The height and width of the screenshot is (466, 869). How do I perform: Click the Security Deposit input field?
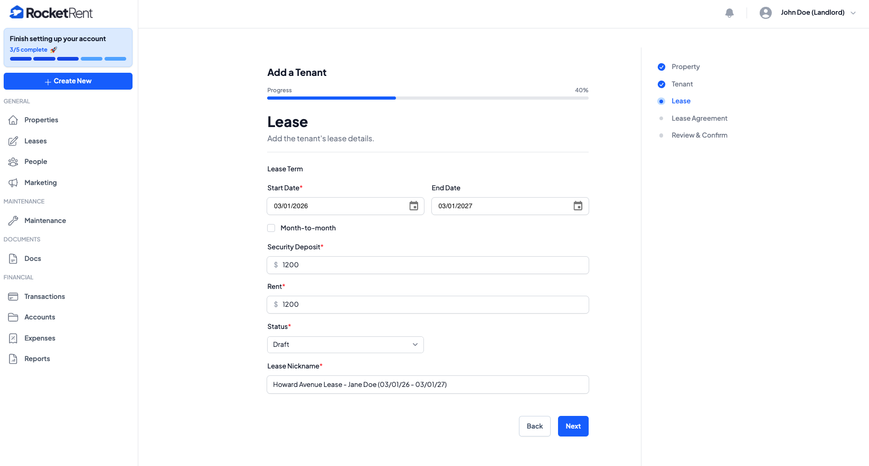428,265
